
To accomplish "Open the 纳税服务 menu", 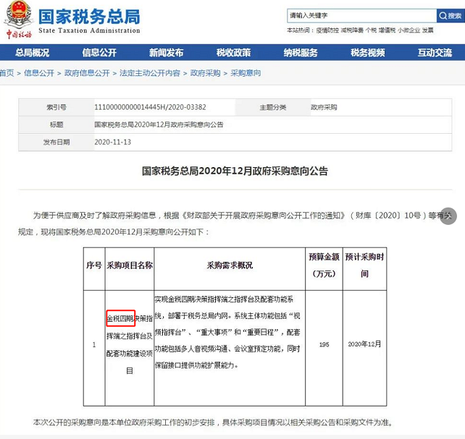I will point(301,53).
